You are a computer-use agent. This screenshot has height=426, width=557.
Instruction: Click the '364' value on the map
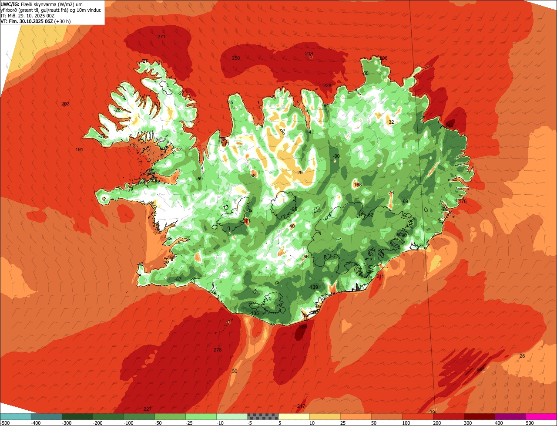click(480, 369)
